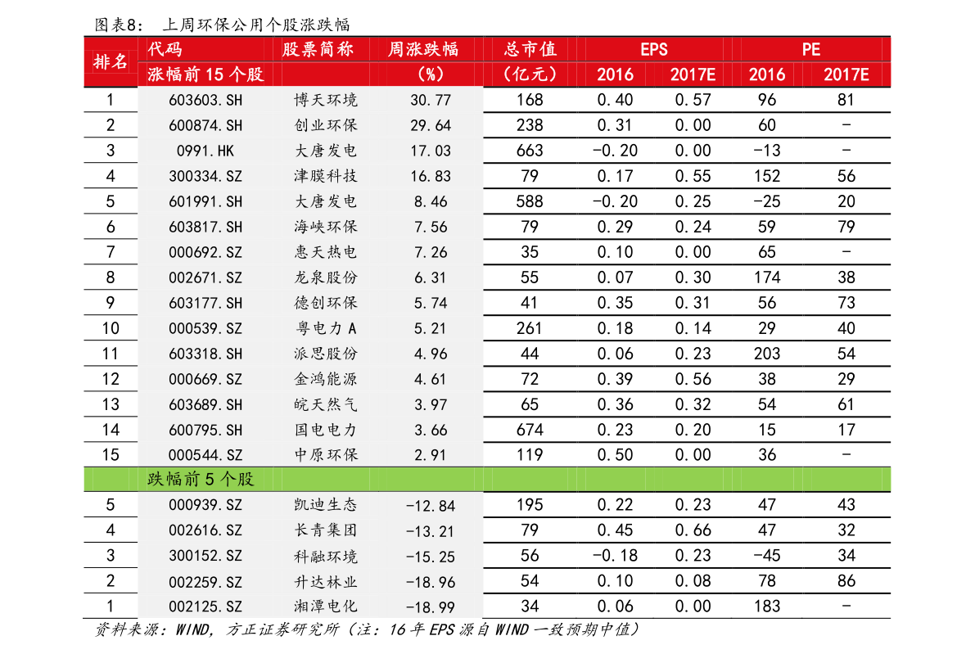
Task: Click stock code 300334.SZ
Action: (205, 177)
